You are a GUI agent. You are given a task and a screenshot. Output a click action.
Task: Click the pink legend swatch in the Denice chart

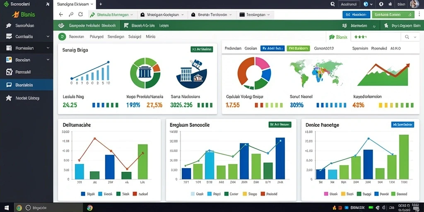click(326, 194)
